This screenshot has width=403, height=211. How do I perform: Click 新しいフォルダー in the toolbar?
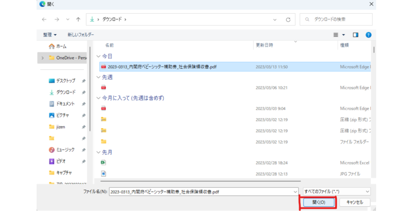point(81,35)
